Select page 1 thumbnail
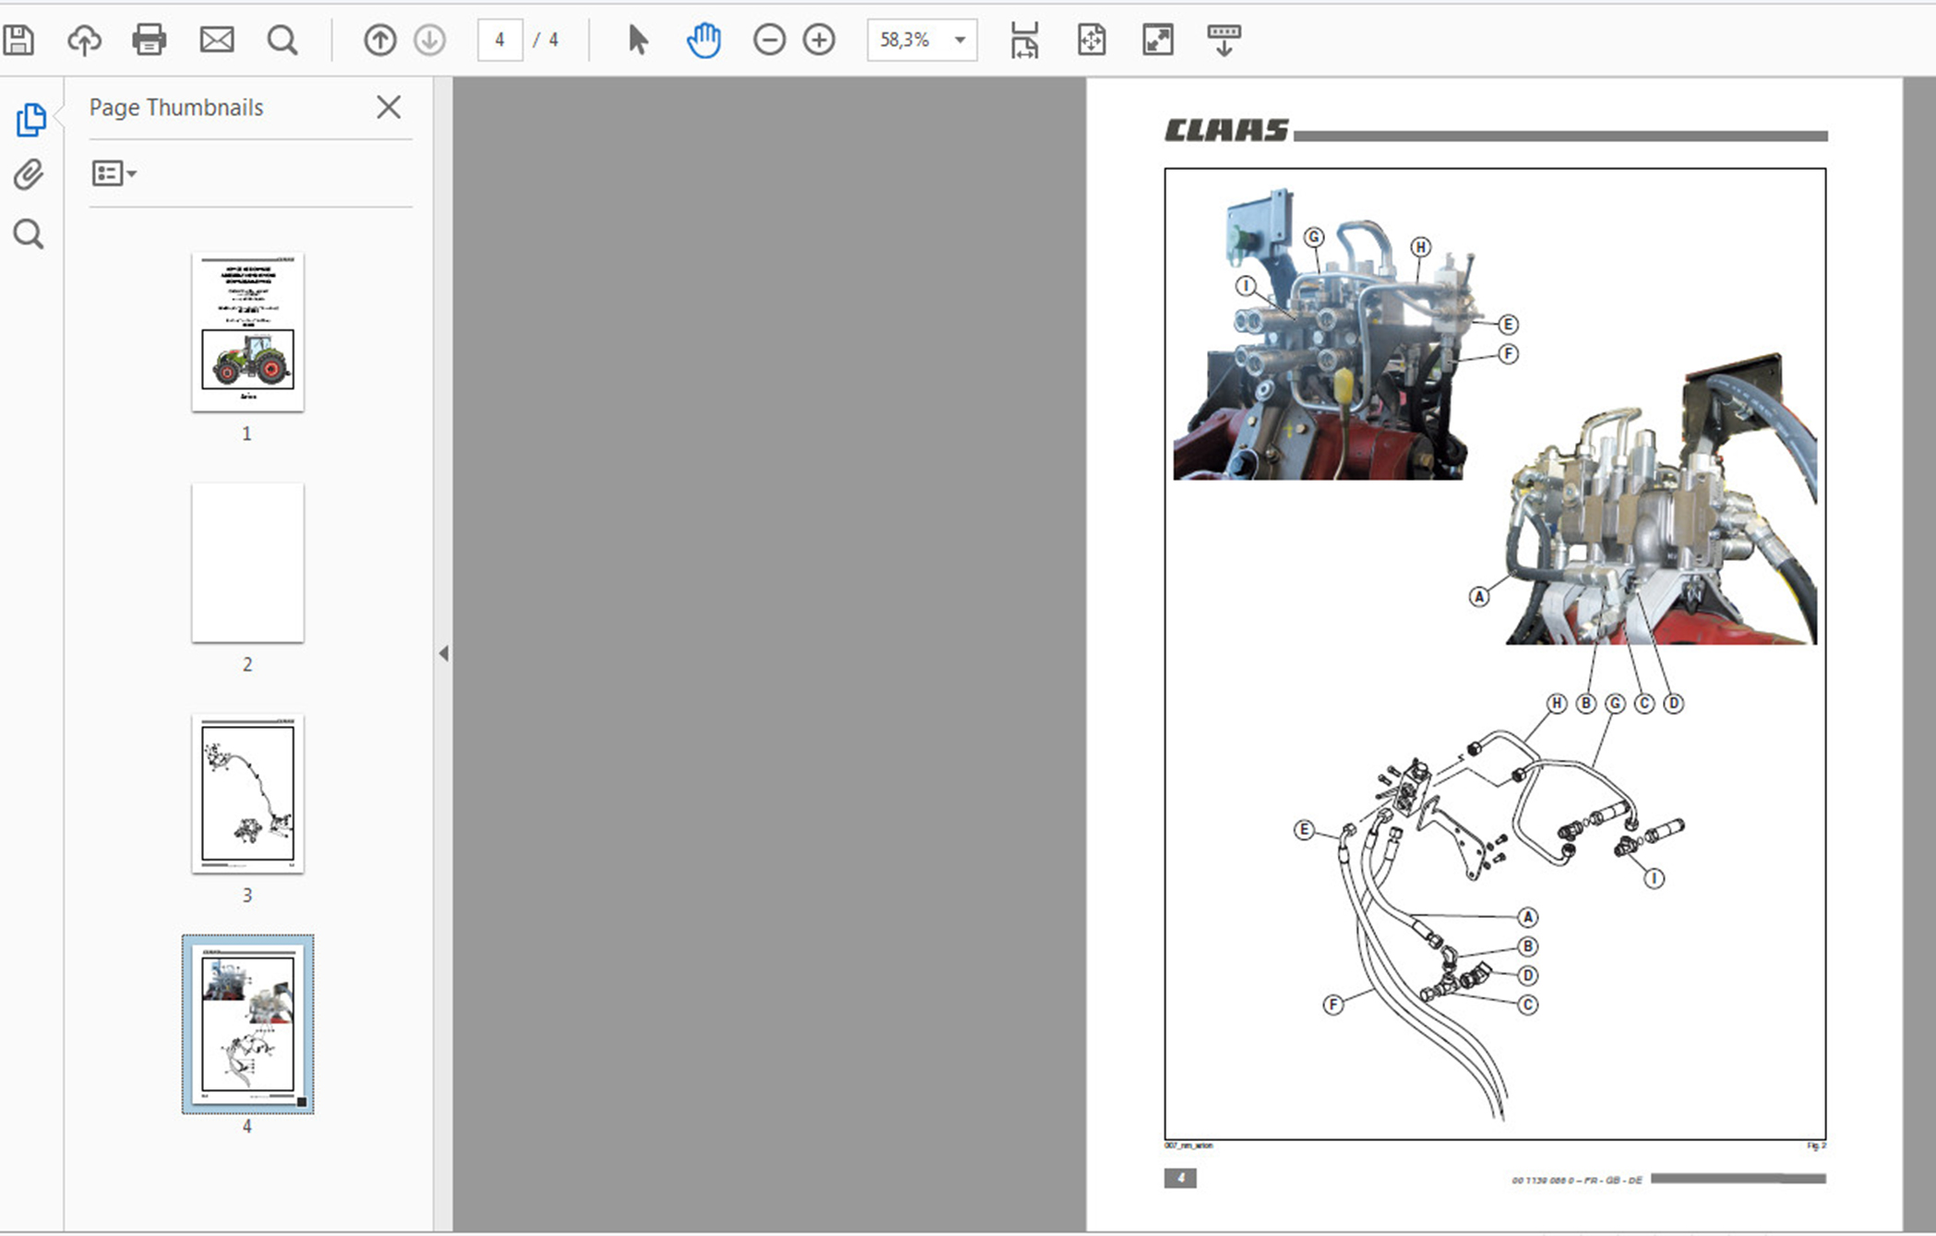Screen dimensions: 1936x1236 247,332
